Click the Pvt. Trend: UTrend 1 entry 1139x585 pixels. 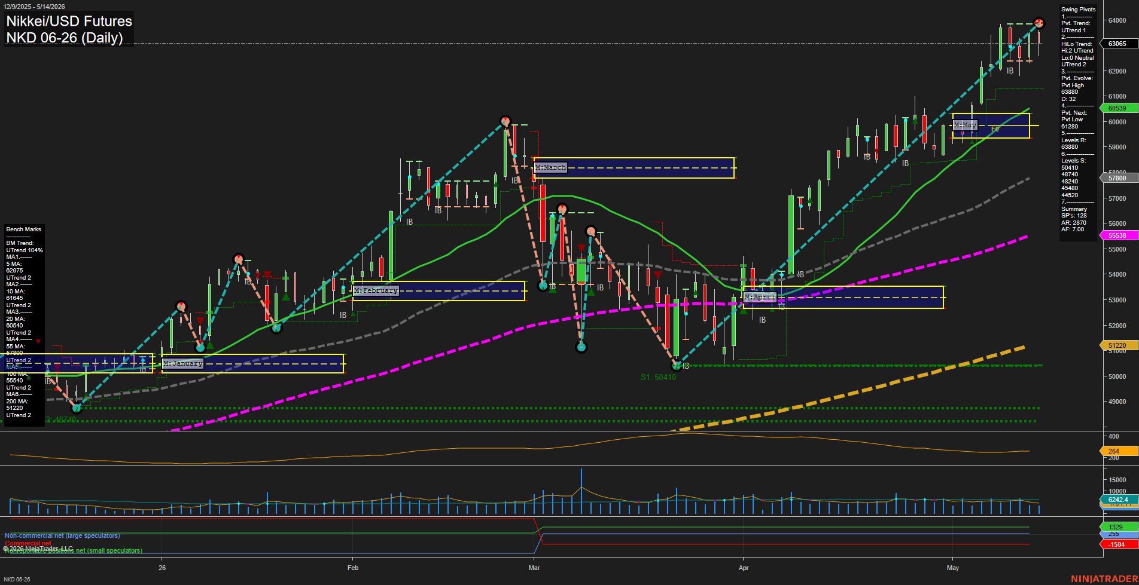1076,27
